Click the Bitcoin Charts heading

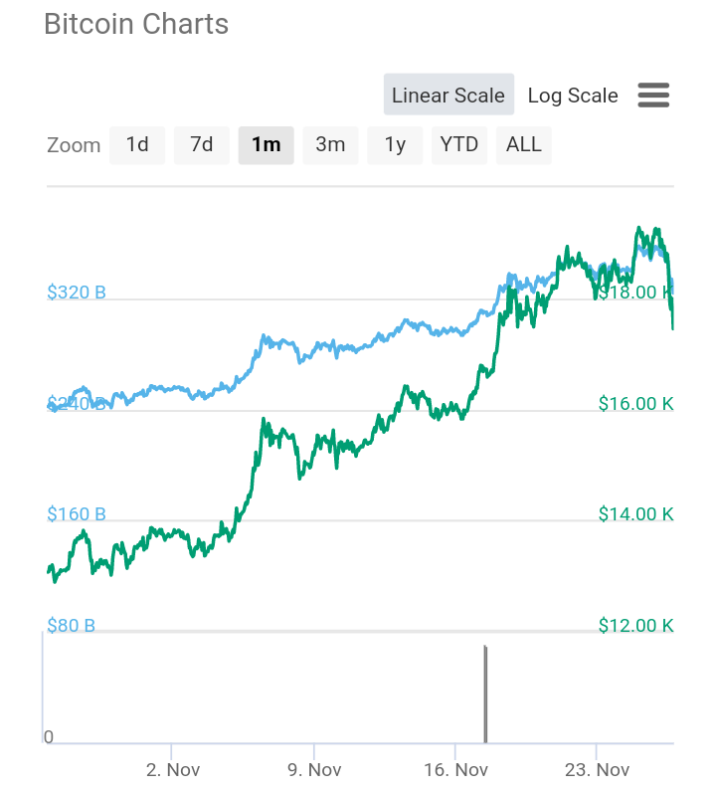[136, 24]
